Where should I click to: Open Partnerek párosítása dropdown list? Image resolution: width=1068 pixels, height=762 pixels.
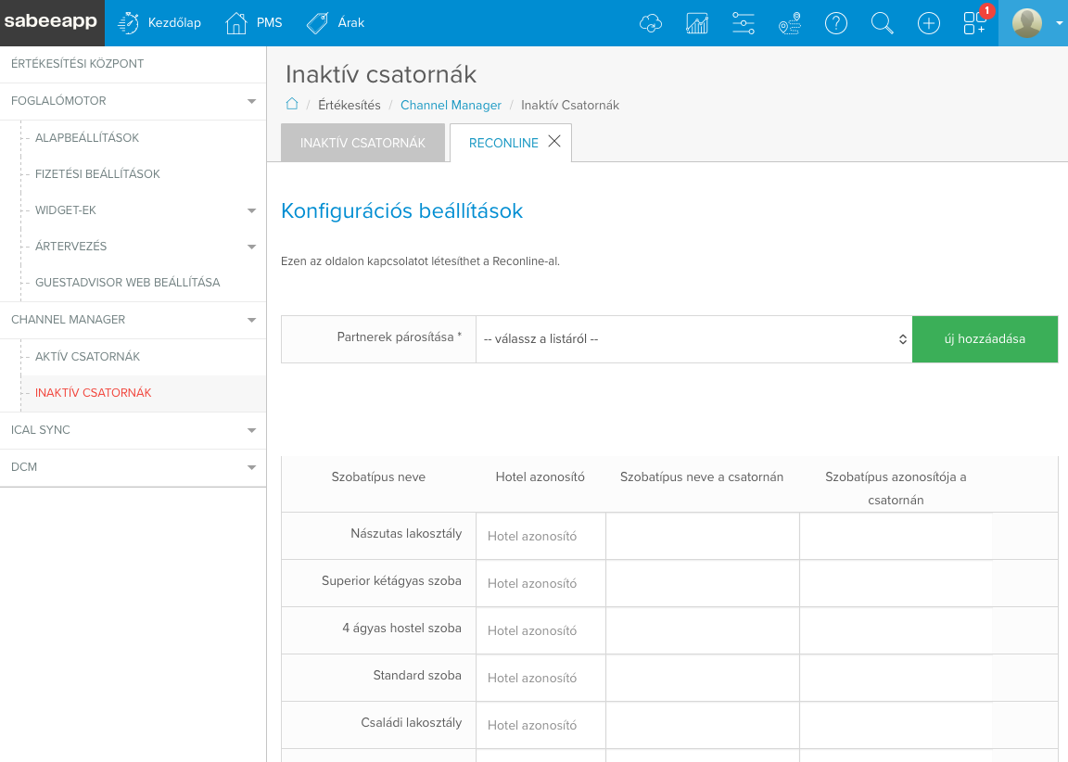pos(693,339)
